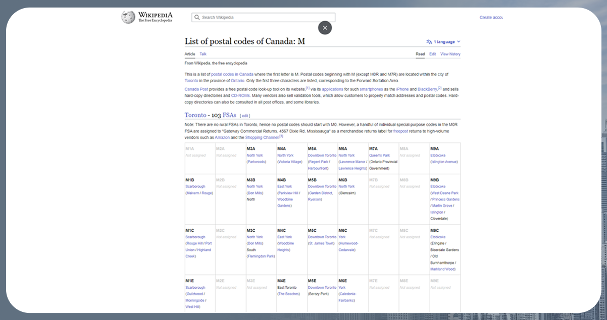Viewport: 607px width, 320px height.
Task: Switch to the Talk tab
Action: pos(203,54)
